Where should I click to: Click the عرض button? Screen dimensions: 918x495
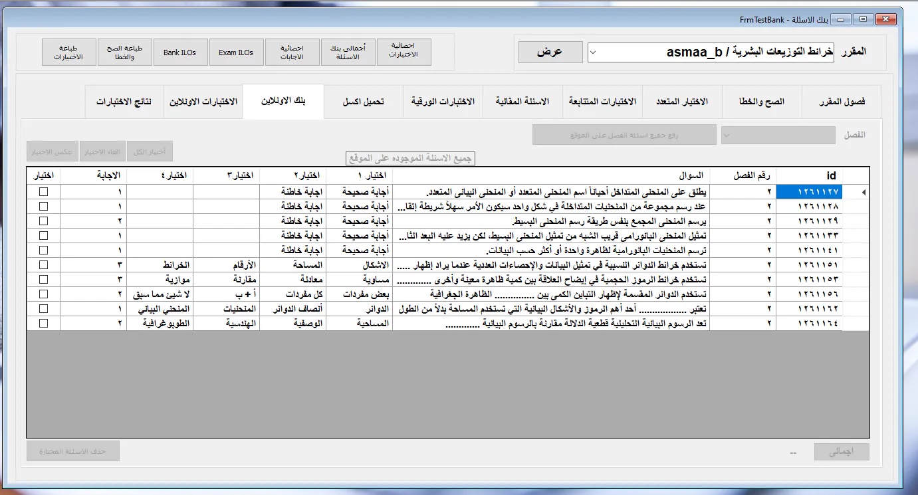click(x=550, y=52)
